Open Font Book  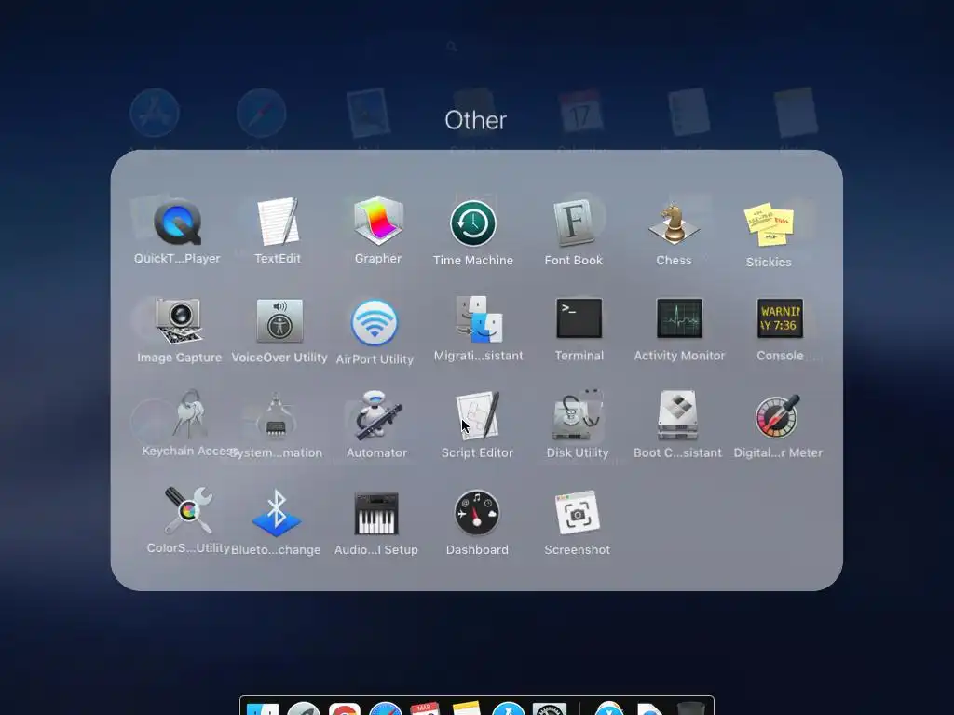click(x=574, y=223)
